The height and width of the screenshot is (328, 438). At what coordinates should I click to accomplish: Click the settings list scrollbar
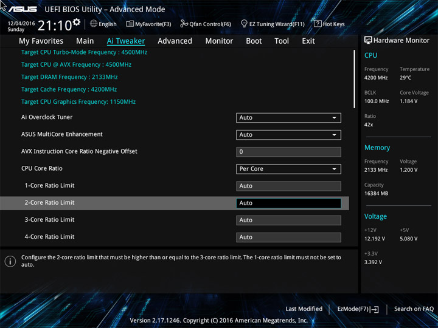coord(355,79)
